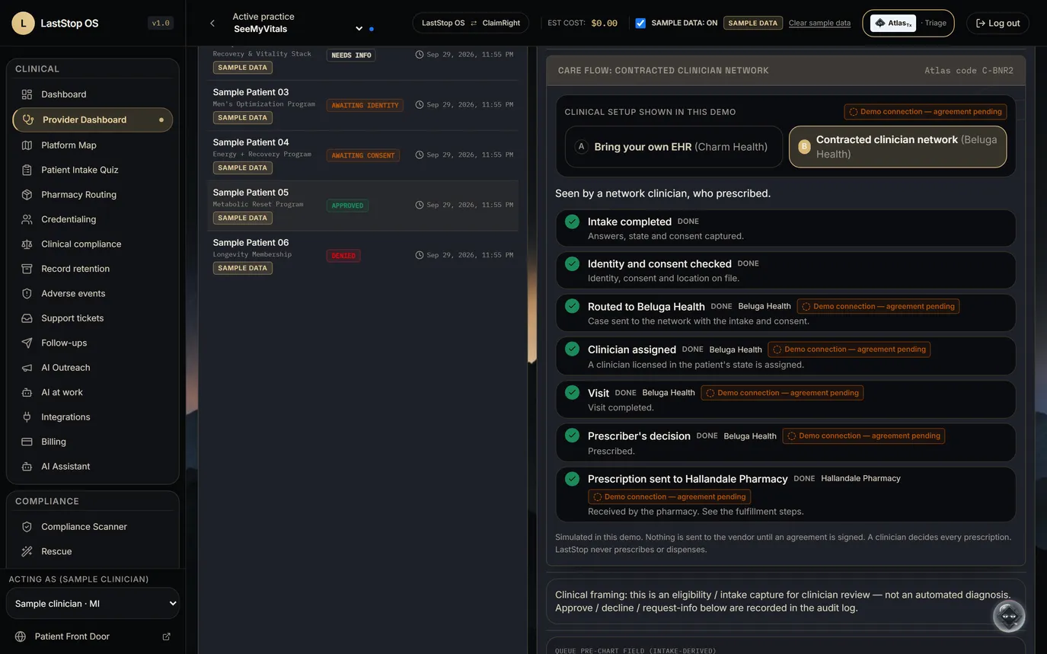Open Sample Patient 04 in the queue

(x=362, y=155)
